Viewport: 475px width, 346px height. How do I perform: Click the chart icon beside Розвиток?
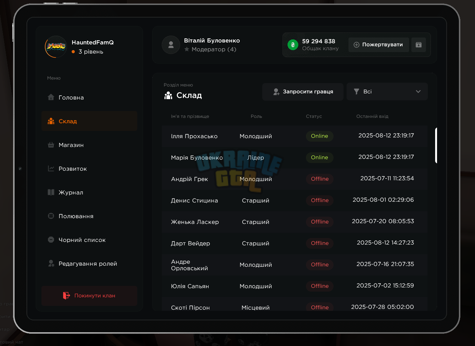coord(51,168)
